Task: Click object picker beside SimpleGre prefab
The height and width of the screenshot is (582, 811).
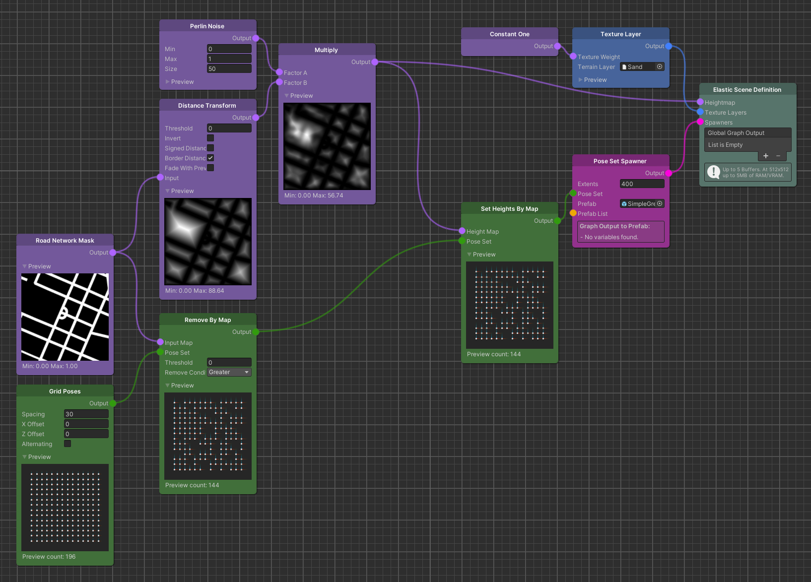Action: (x=660, y=203)
